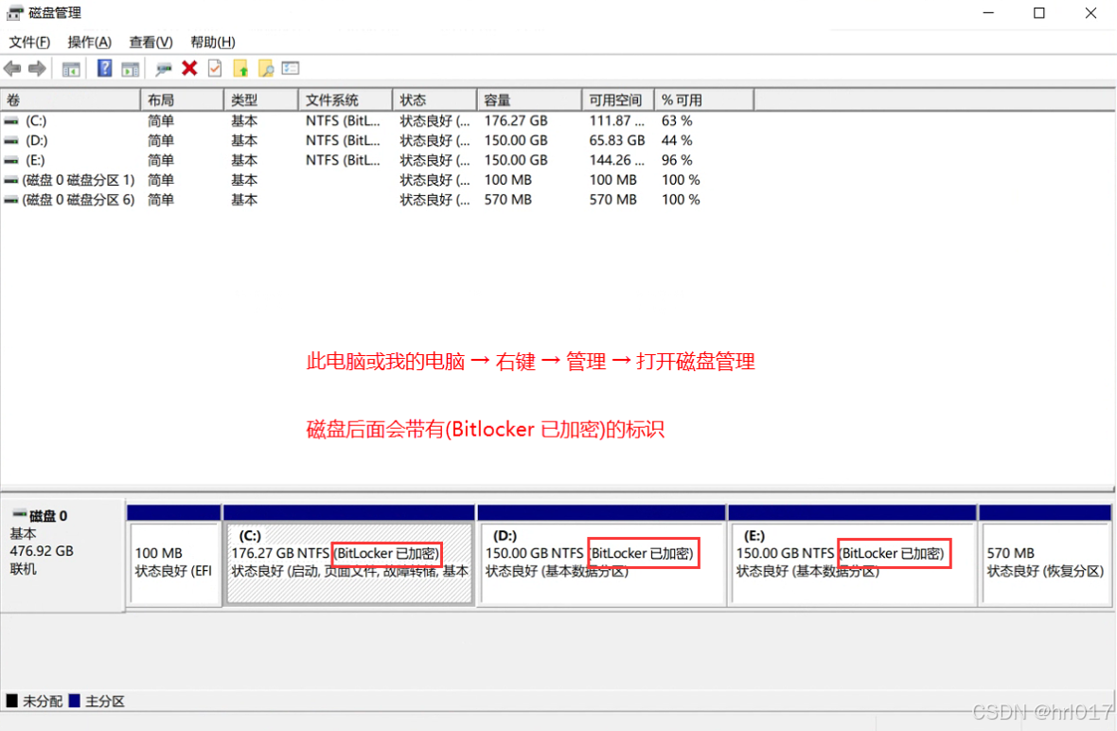Click the folder with green up-arrow icon
Viewport: 1117px width, 731px height.
240,68
